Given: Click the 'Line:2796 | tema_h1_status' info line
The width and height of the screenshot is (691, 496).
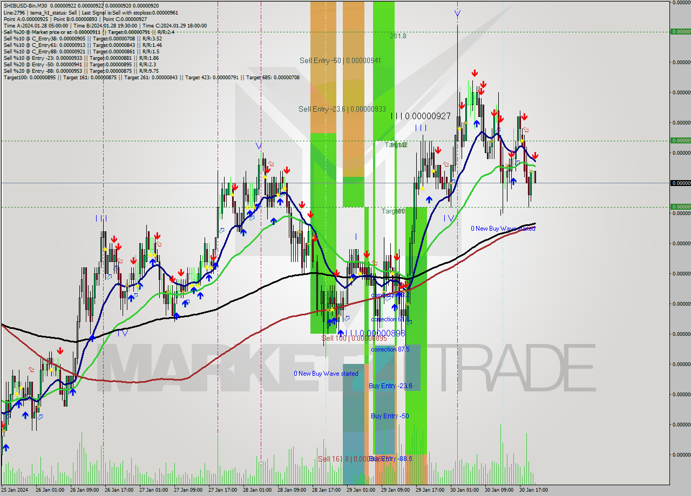Looking at the screenshot, I should pyautogui.click(x=91, y=12).
